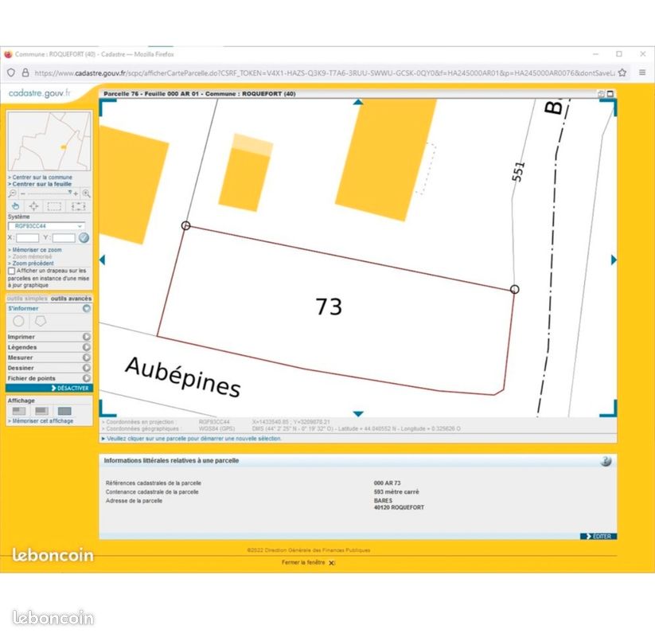Switch to the outils simples tab
The height and width of the screenshot is (637, 655).
27,299
